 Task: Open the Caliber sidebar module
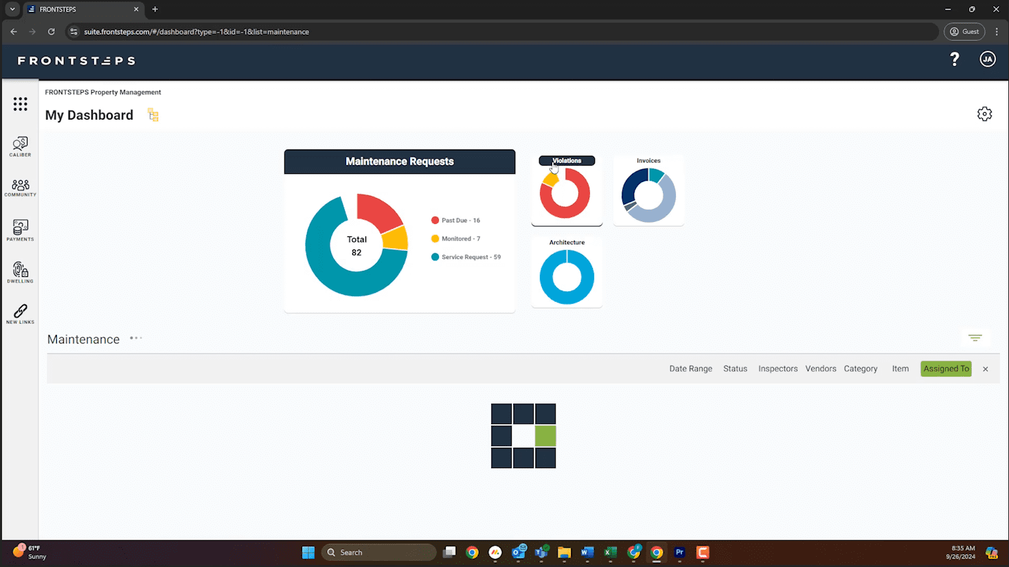coord(20,146)
